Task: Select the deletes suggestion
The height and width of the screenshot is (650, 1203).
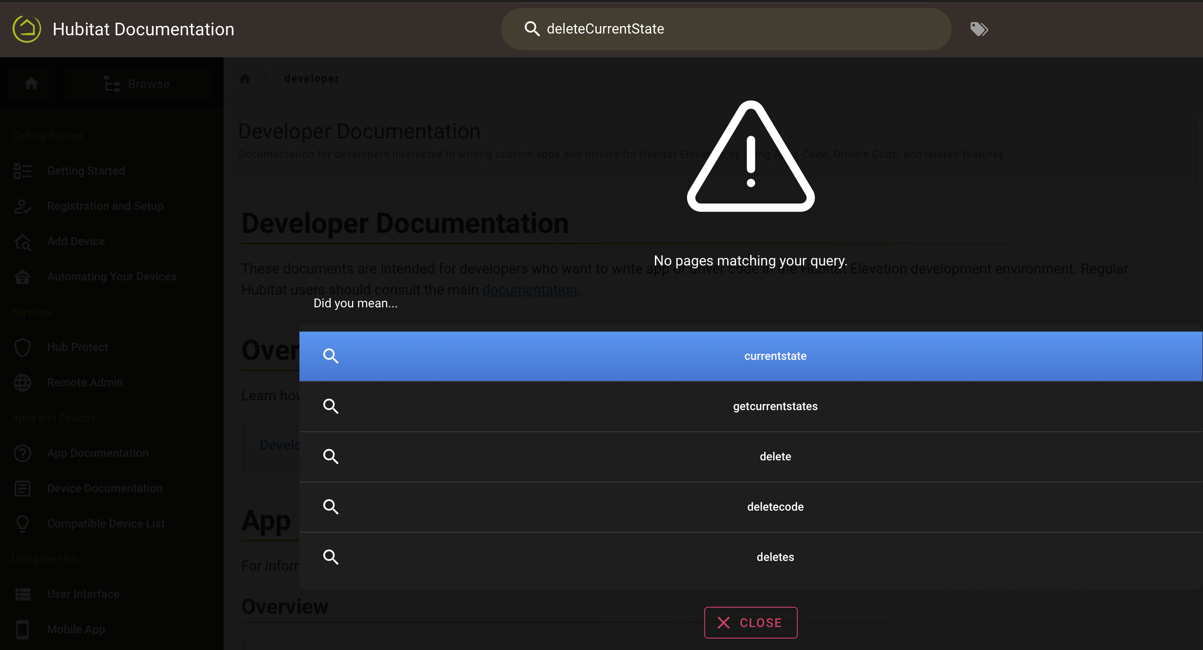Action: (751, 557)
